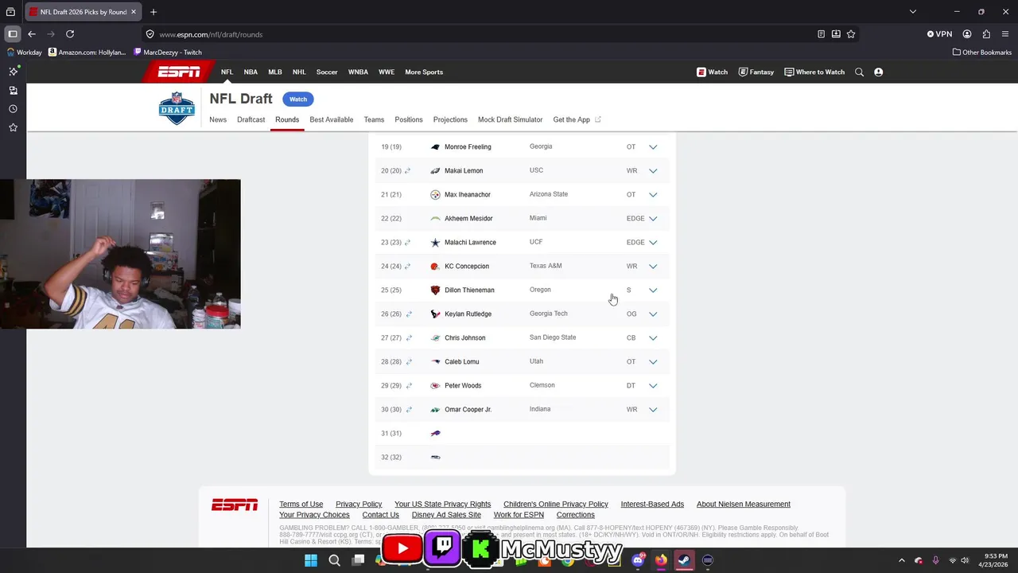Screen dimensions: 1018x573
Task: Go back with the browser back arrow
Action: (x=32, y=34)
